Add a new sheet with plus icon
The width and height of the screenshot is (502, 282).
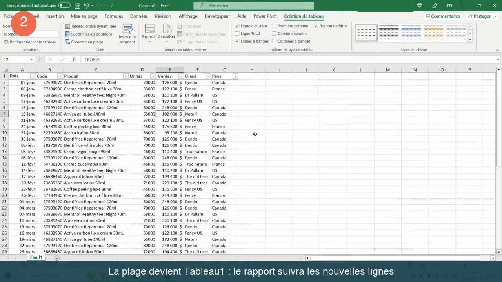[x=57, y=258]
